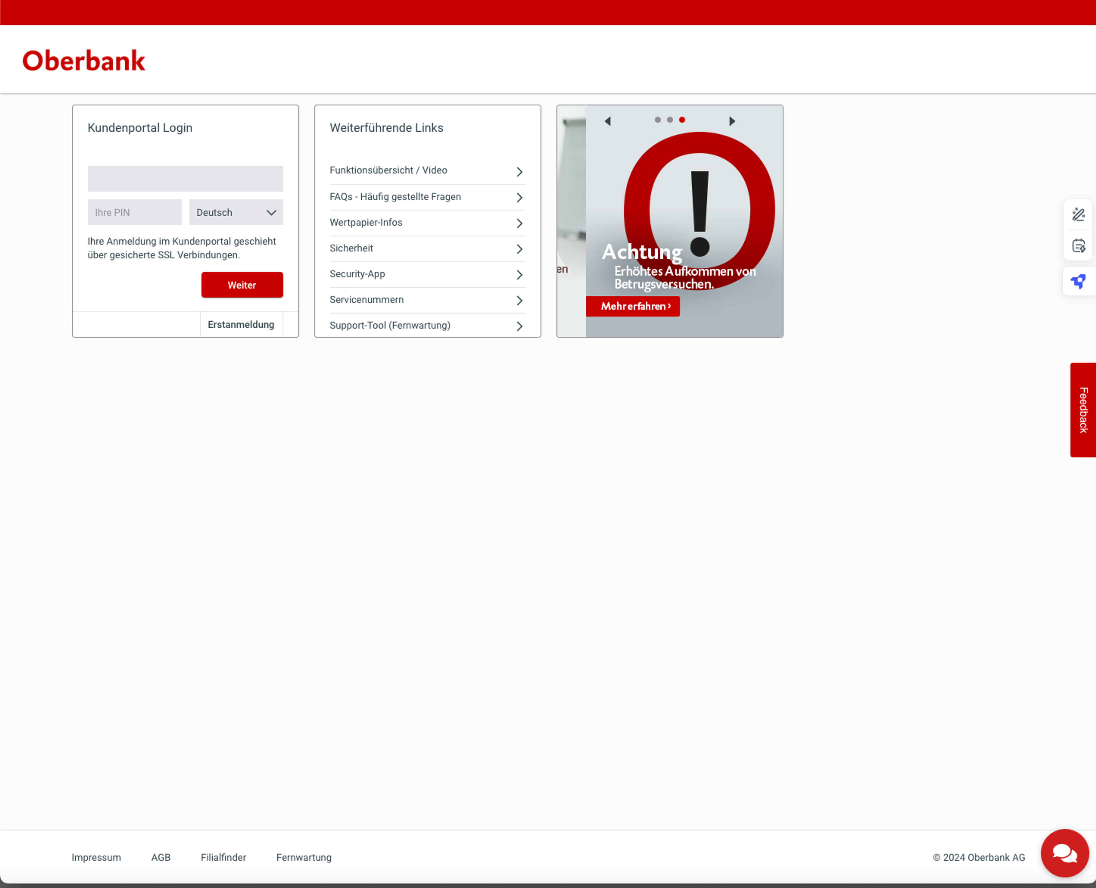1096x888 pixels.
Task: Select third red carousel dot
Action: [x=682, y=120]
